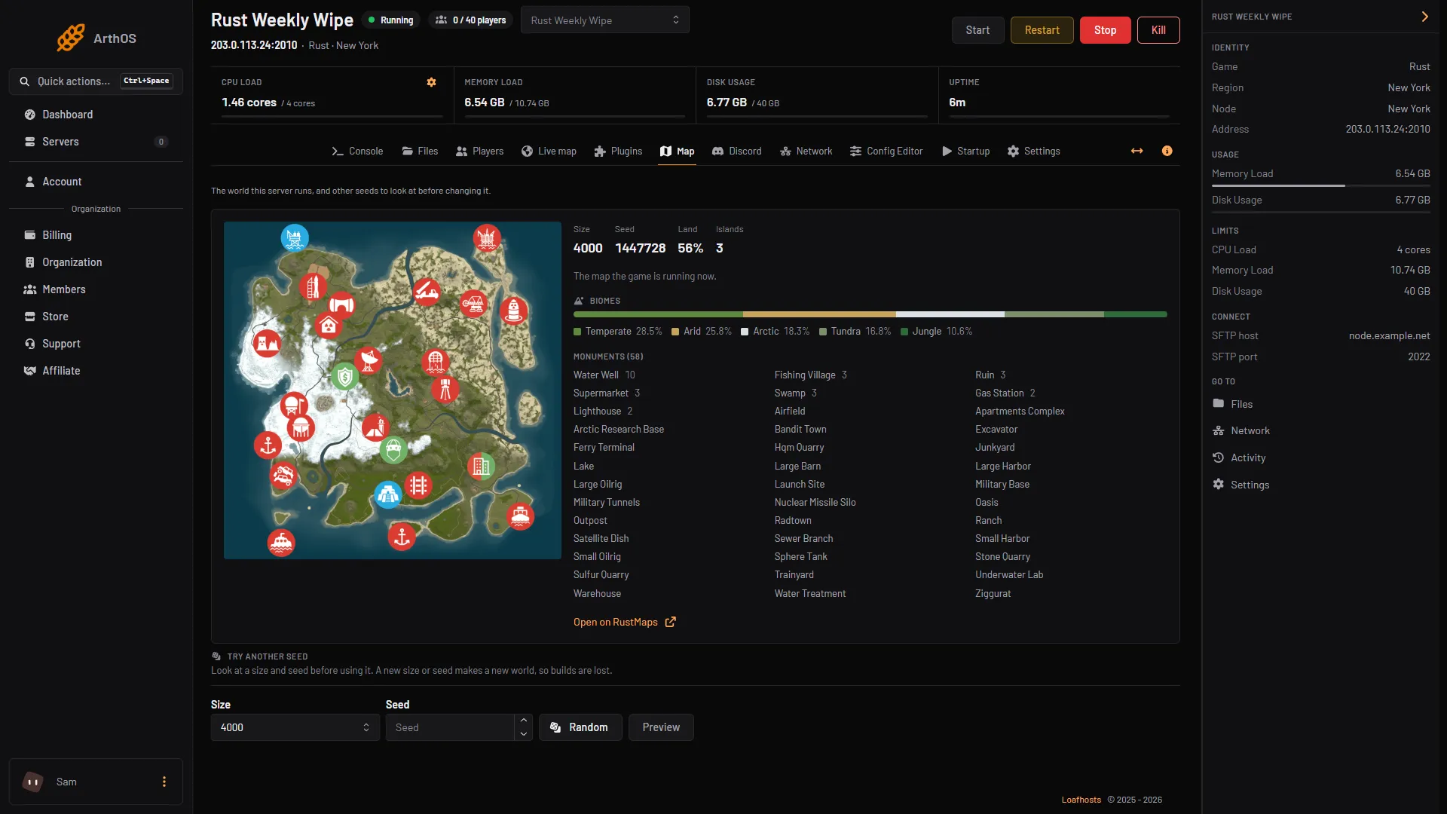Switch to the Console tab
The image size is (1447, 814).
(x=357, y=151)
